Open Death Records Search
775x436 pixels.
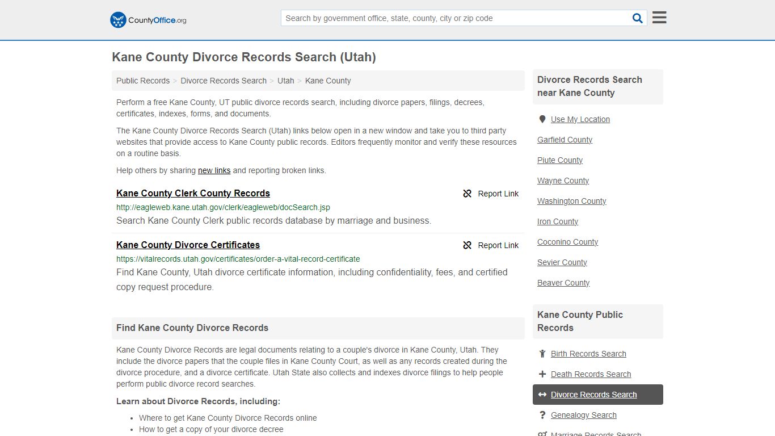pyautogui.click(x=591, y=374)
